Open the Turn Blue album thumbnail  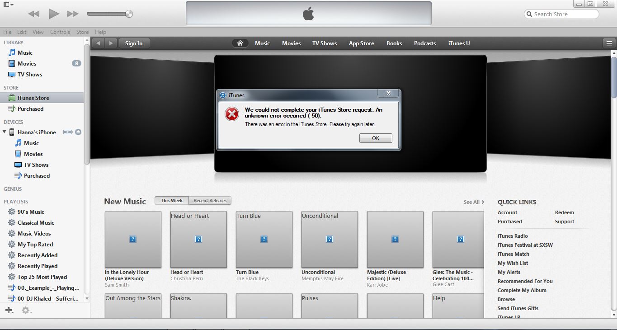264,239
